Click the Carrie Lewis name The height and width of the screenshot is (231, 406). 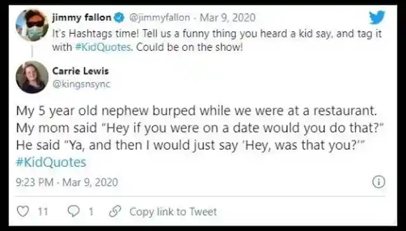point(81,71)
